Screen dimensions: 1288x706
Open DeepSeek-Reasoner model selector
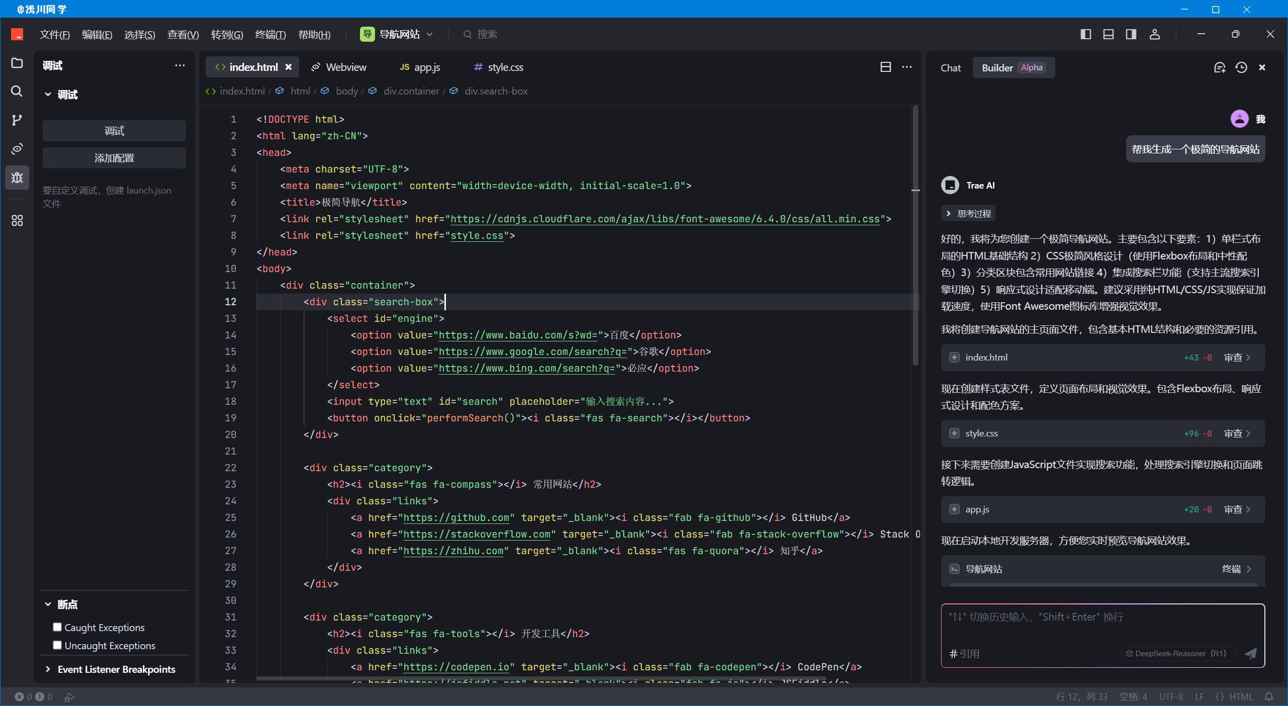[1177, 653]
